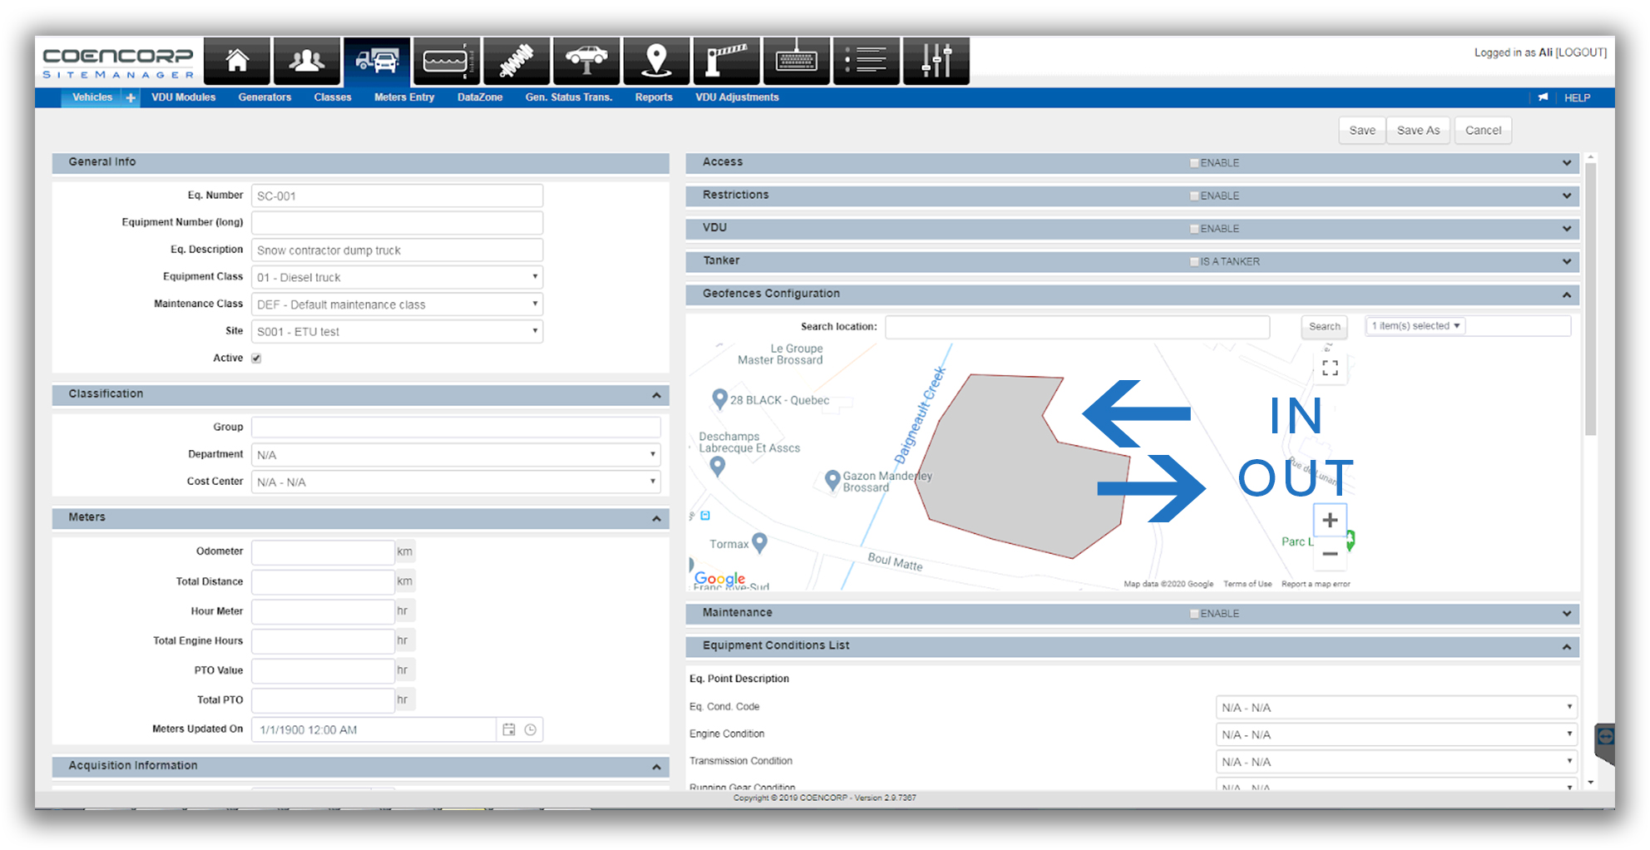Click the Save As button
1650x850 pixels.
tap(1418, 130)
